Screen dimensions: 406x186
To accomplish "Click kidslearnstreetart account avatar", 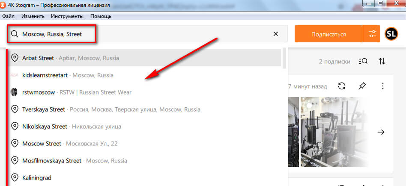I will (14, 75).
